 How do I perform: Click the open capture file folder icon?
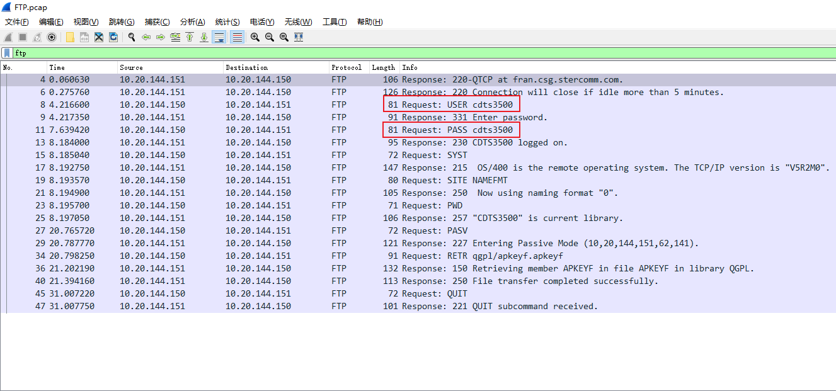[x=70, y=37]
